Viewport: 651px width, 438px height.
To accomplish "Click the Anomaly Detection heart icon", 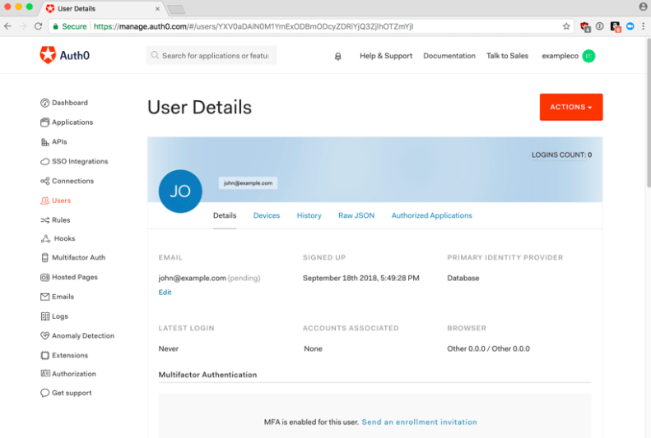I will (x=44, y=335).
